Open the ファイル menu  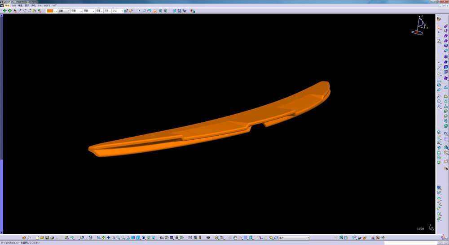pos(13,5)
